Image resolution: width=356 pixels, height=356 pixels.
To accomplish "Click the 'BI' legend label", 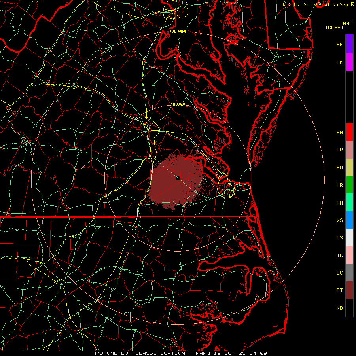I will coord(339,290).
